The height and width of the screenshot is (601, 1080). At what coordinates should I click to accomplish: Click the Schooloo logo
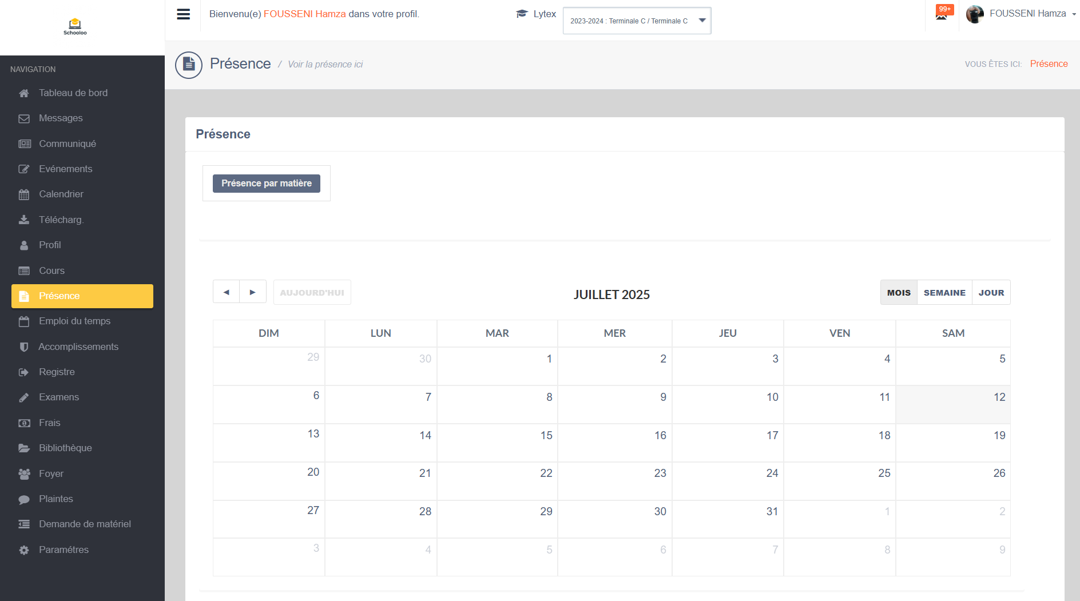pyautogui.click(x=75, y=26)
